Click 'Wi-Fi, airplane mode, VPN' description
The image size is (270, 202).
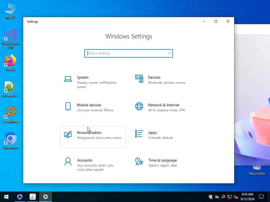click(167, 110)
